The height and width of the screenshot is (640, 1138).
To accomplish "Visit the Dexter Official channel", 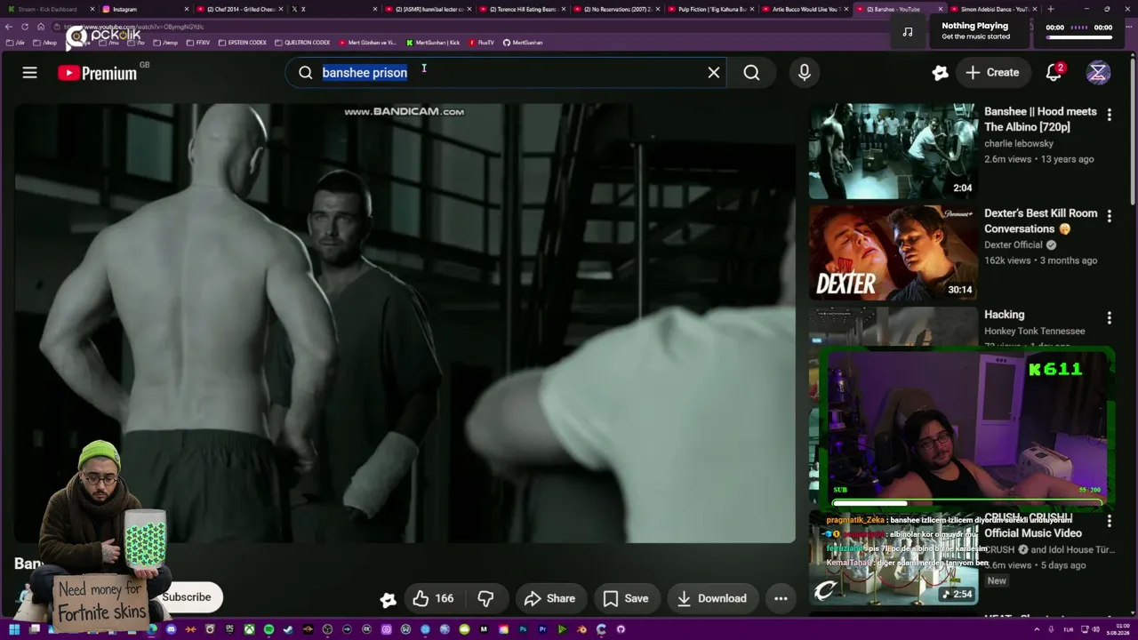I will point(1014,244).
